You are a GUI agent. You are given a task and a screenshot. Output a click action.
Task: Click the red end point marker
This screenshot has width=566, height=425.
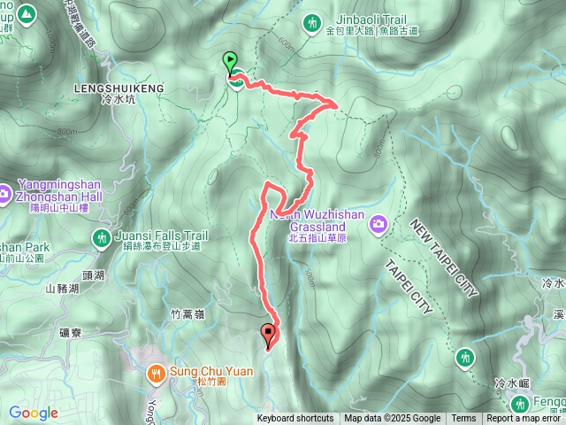coord(268,336)
